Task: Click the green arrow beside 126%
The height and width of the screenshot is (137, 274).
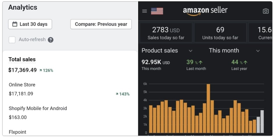Action: tap(41, 70)
